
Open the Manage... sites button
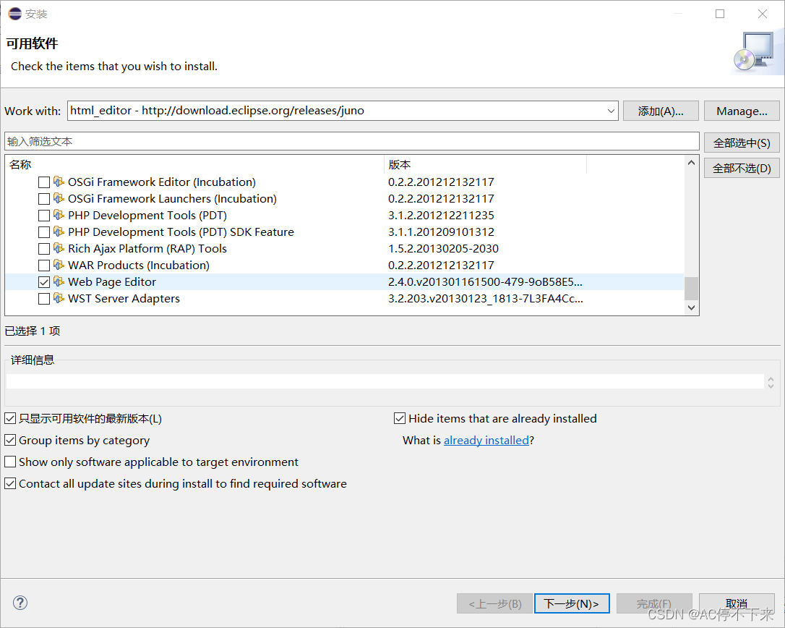(742, 111)
